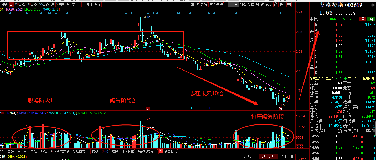Click the 发 toolbar button
The height and width of the screenshot is (160, 376).
click(193, 4)
